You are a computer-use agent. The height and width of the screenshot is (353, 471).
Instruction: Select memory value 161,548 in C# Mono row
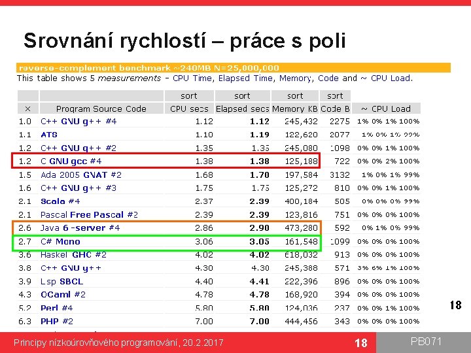[302, 242]
